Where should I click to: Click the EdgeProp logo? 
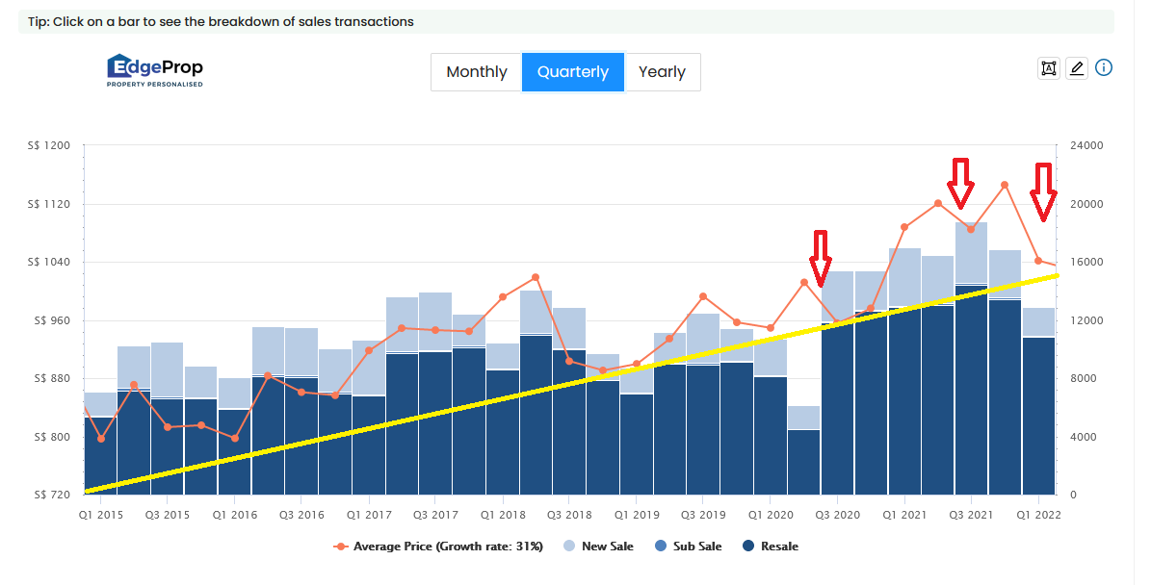155,70
